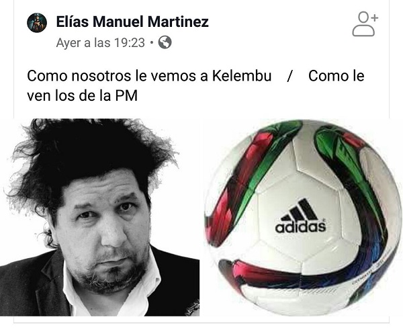Click the add friend icon

[x=365, y=24]
